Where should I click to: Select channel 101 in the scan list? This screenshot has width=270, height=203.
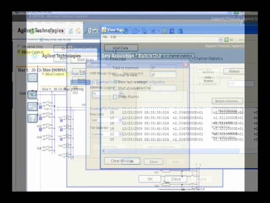pyautogui.click(x=80, y=82)
